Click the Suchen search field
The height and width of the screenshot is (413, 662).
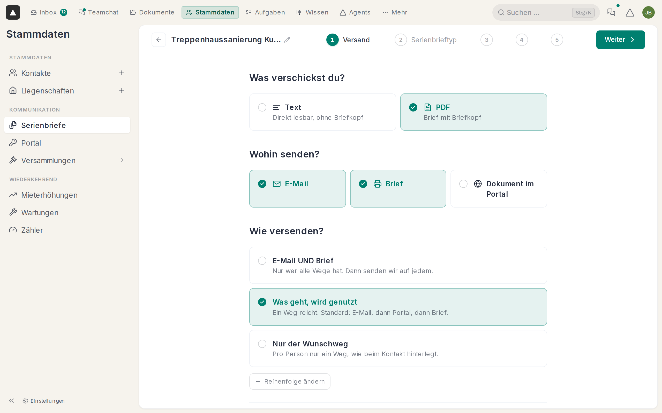pyautogui.click(x=546, y=12)
